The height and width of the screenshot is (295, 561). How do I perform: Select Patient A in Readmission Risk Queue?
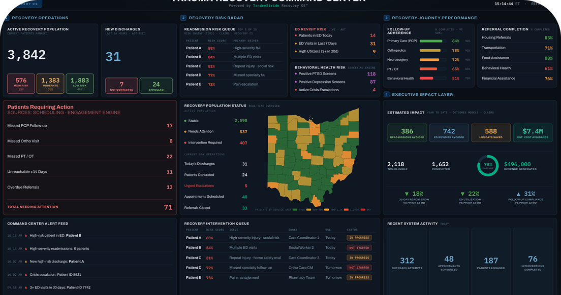(194, 48)
